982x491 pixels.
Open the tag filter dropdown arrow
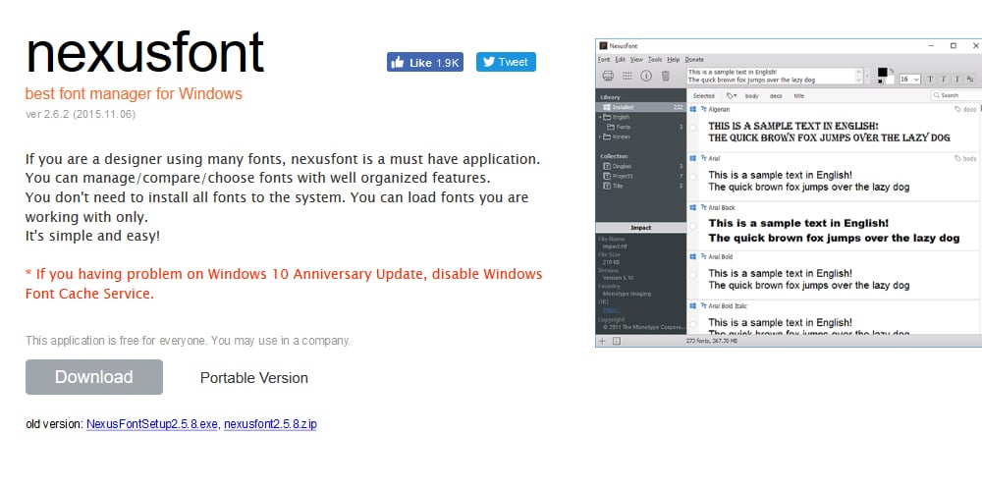click(735, 96)
